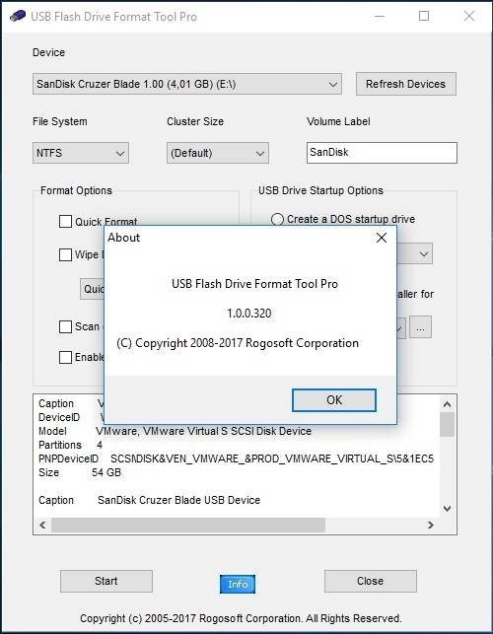Click the version text 1.0.0.320
The width and height of the screenshot is (493, 634).
(x=249, y=314)
